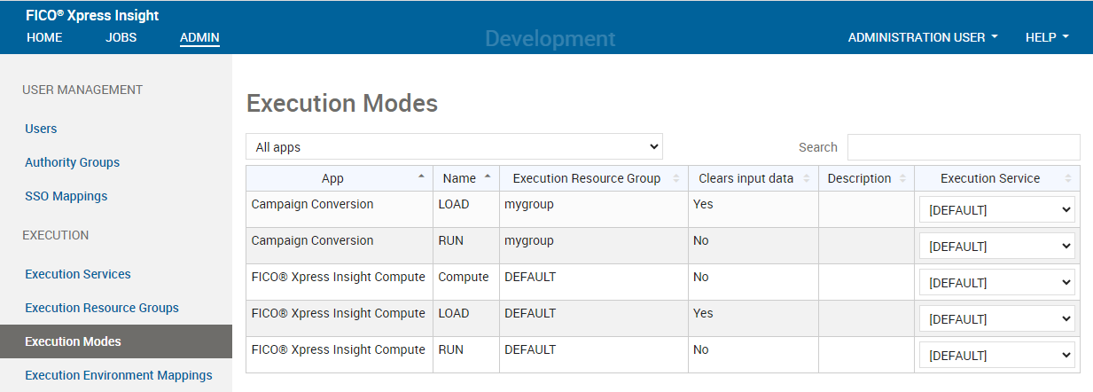This screenshot has width=1093, height=392.
Task: Open Execution Service dropdown for Compute row
Action: tap(996, 283)
